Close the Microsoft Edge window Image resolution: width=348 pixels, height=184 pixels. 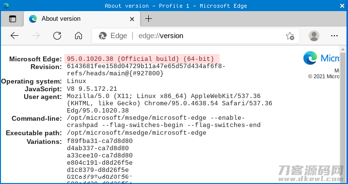tap(342, 6)
